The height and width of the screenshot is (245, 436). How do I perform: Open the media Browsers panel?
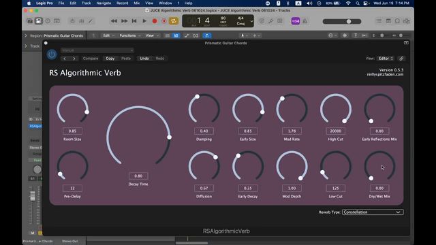pyautogui.click(x=407, y=21)
